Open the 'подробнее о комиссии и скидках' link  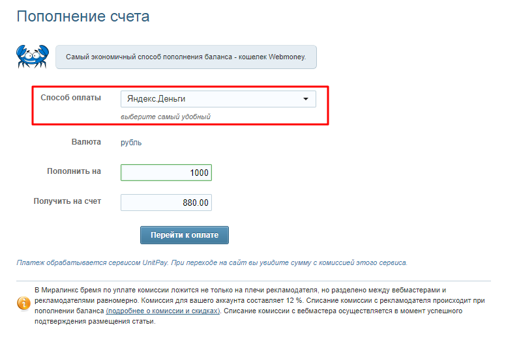[x=163, y=311]
